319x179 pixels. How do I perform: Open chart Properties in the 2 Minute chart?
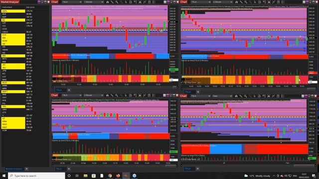click(283, 2)
